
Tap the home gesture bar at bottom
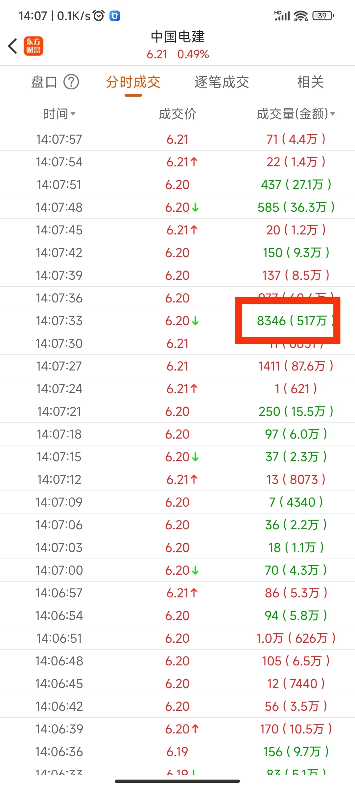177,781
